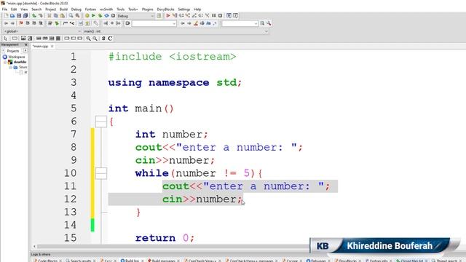Open the Settings menu
Screen dimensions: 466x262
pos(184,9)
